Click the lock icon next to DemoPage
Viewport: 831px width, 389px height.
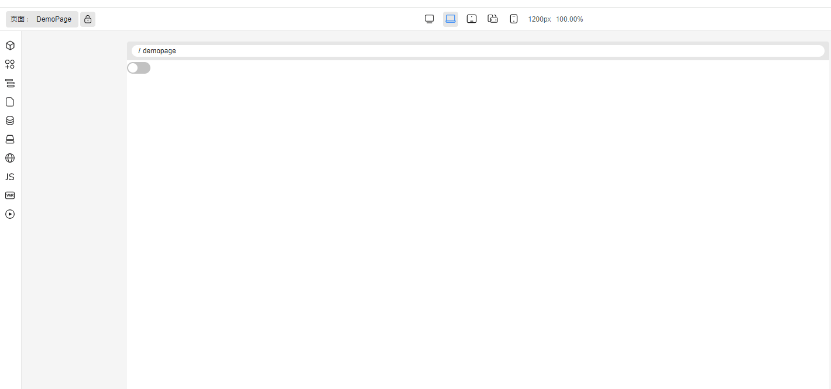[x=88, y=19]
